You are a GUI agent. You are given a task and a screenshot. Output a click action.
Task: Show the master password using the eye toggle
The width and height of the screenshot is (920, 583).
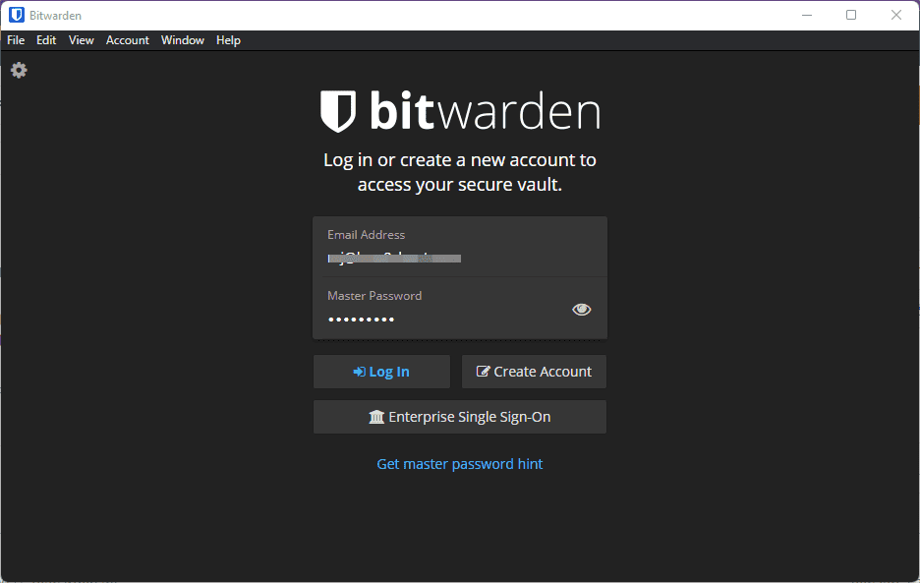point(581,309)
